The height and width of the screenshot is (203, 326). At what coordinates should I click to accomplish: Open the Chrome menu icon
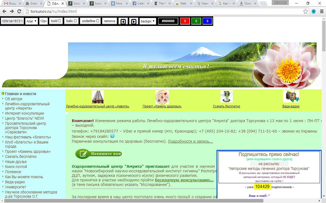321,11
